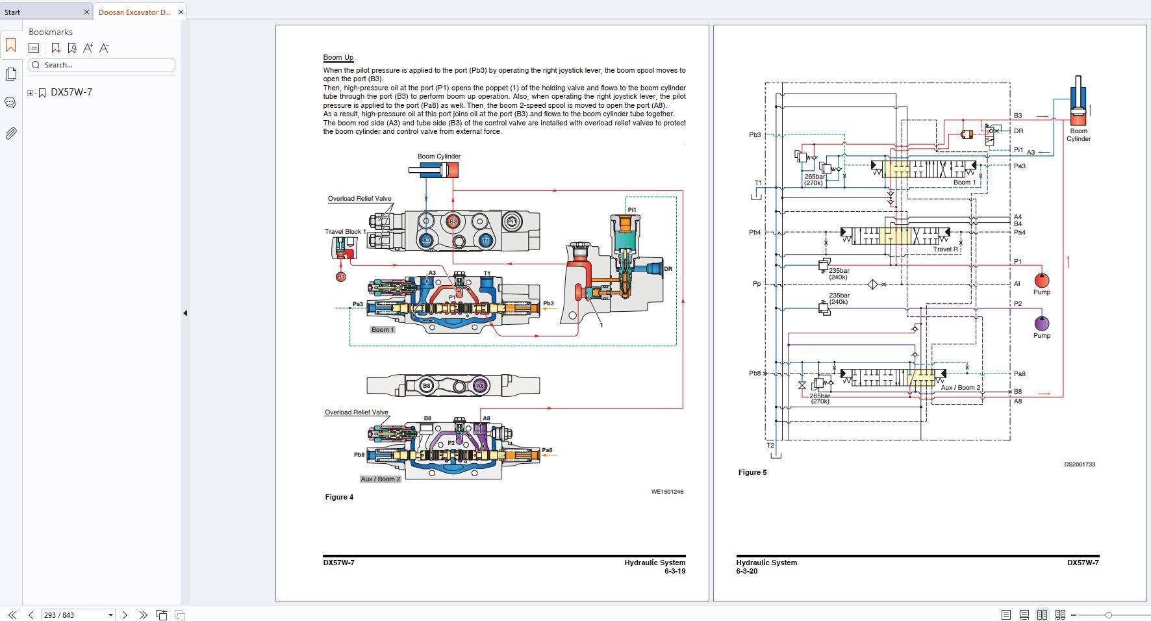The height and width of the screenshot is (621, 1151).
Task: Enable continuous scrolling page view
Action: click(x=1024, y=615)
